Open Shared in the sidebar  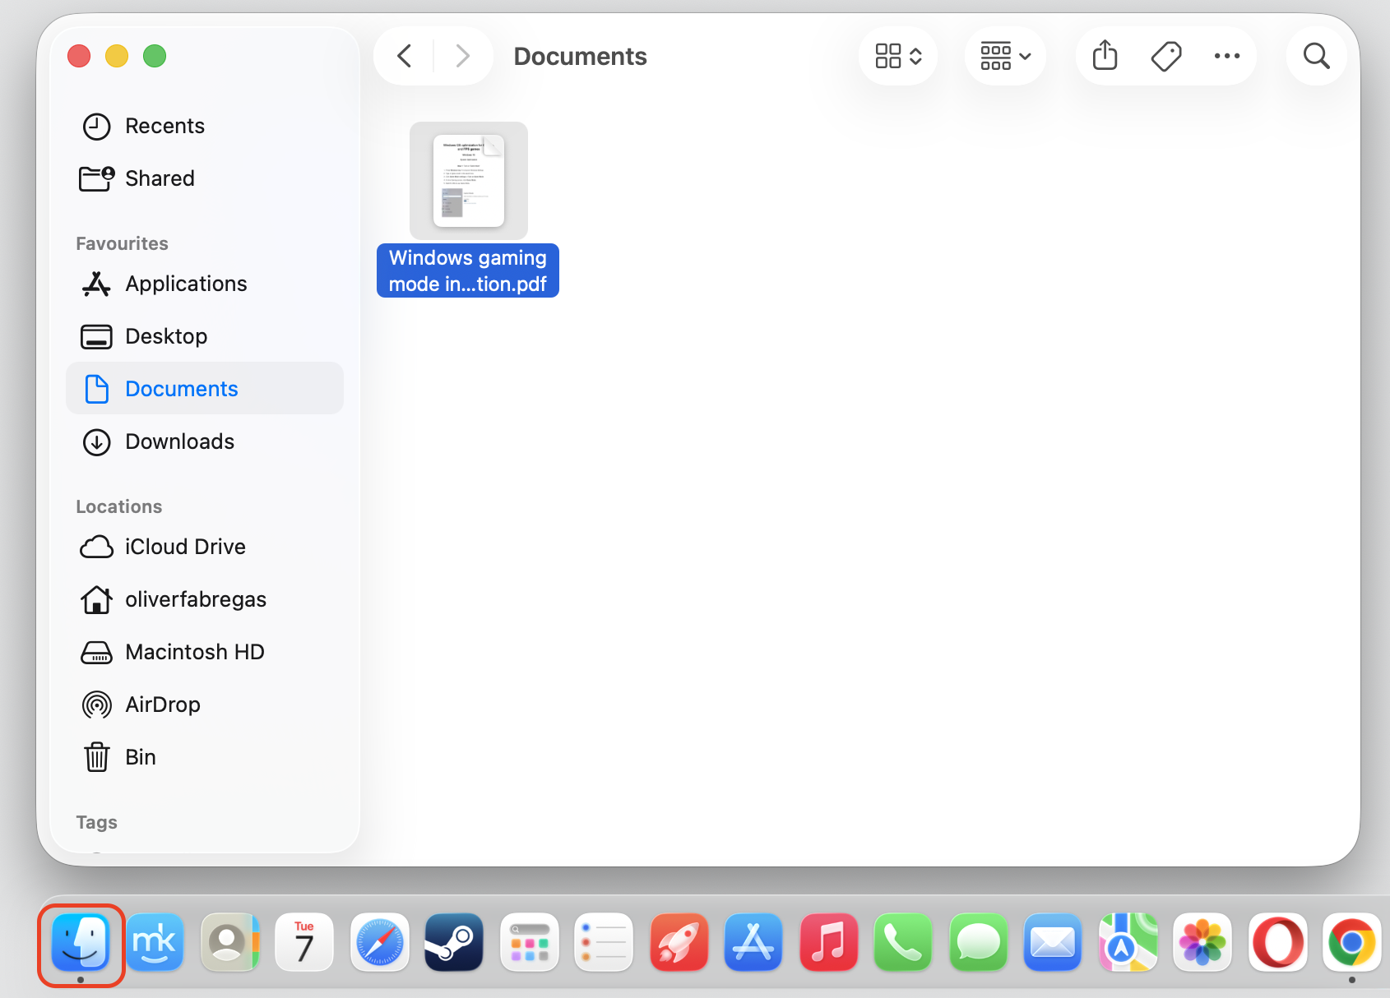tap(205, 178)
